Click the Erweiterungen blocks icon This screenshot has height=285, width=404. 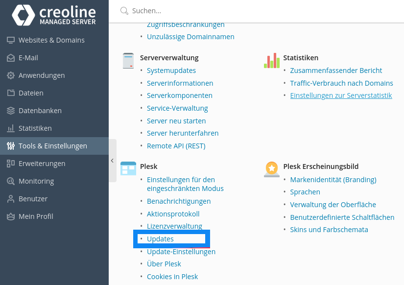[11, 164]
